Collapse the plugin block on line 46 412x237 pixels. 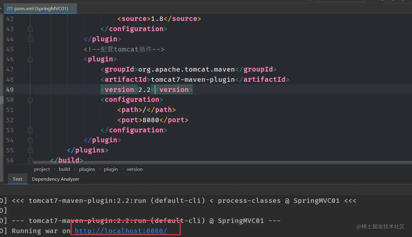(30, 59)
